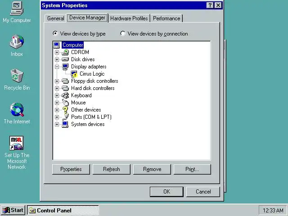Click the Ports (COM & LPT) icon
288x216 pixels.
point(65,117)
